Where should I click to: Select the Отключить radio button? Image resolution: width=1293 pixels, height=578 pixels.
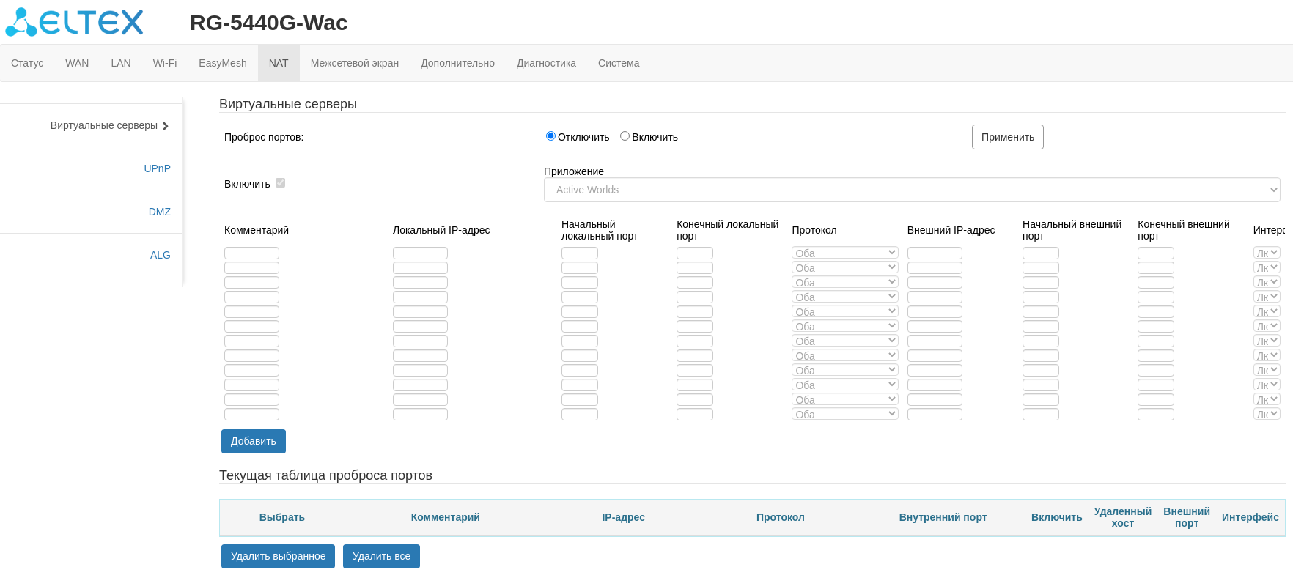point(550,136)
